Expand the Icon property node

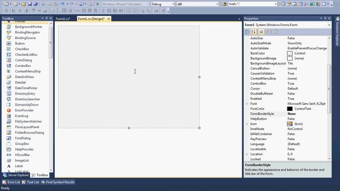pyautogui.click(x=246, y=124)
